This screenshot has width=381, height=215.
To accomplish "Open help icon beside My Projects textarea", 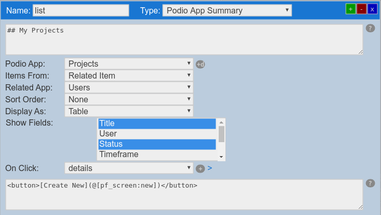I will pyautogui.click(x=370, y=28).
